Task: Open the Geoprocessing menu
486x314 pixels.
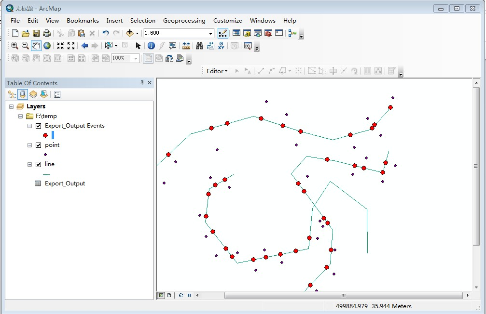Action: tap(184, 20)
